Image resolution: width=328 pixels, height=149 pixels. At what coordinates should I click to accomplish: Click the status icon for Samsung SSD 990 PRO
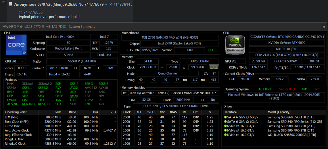point(225,130)
